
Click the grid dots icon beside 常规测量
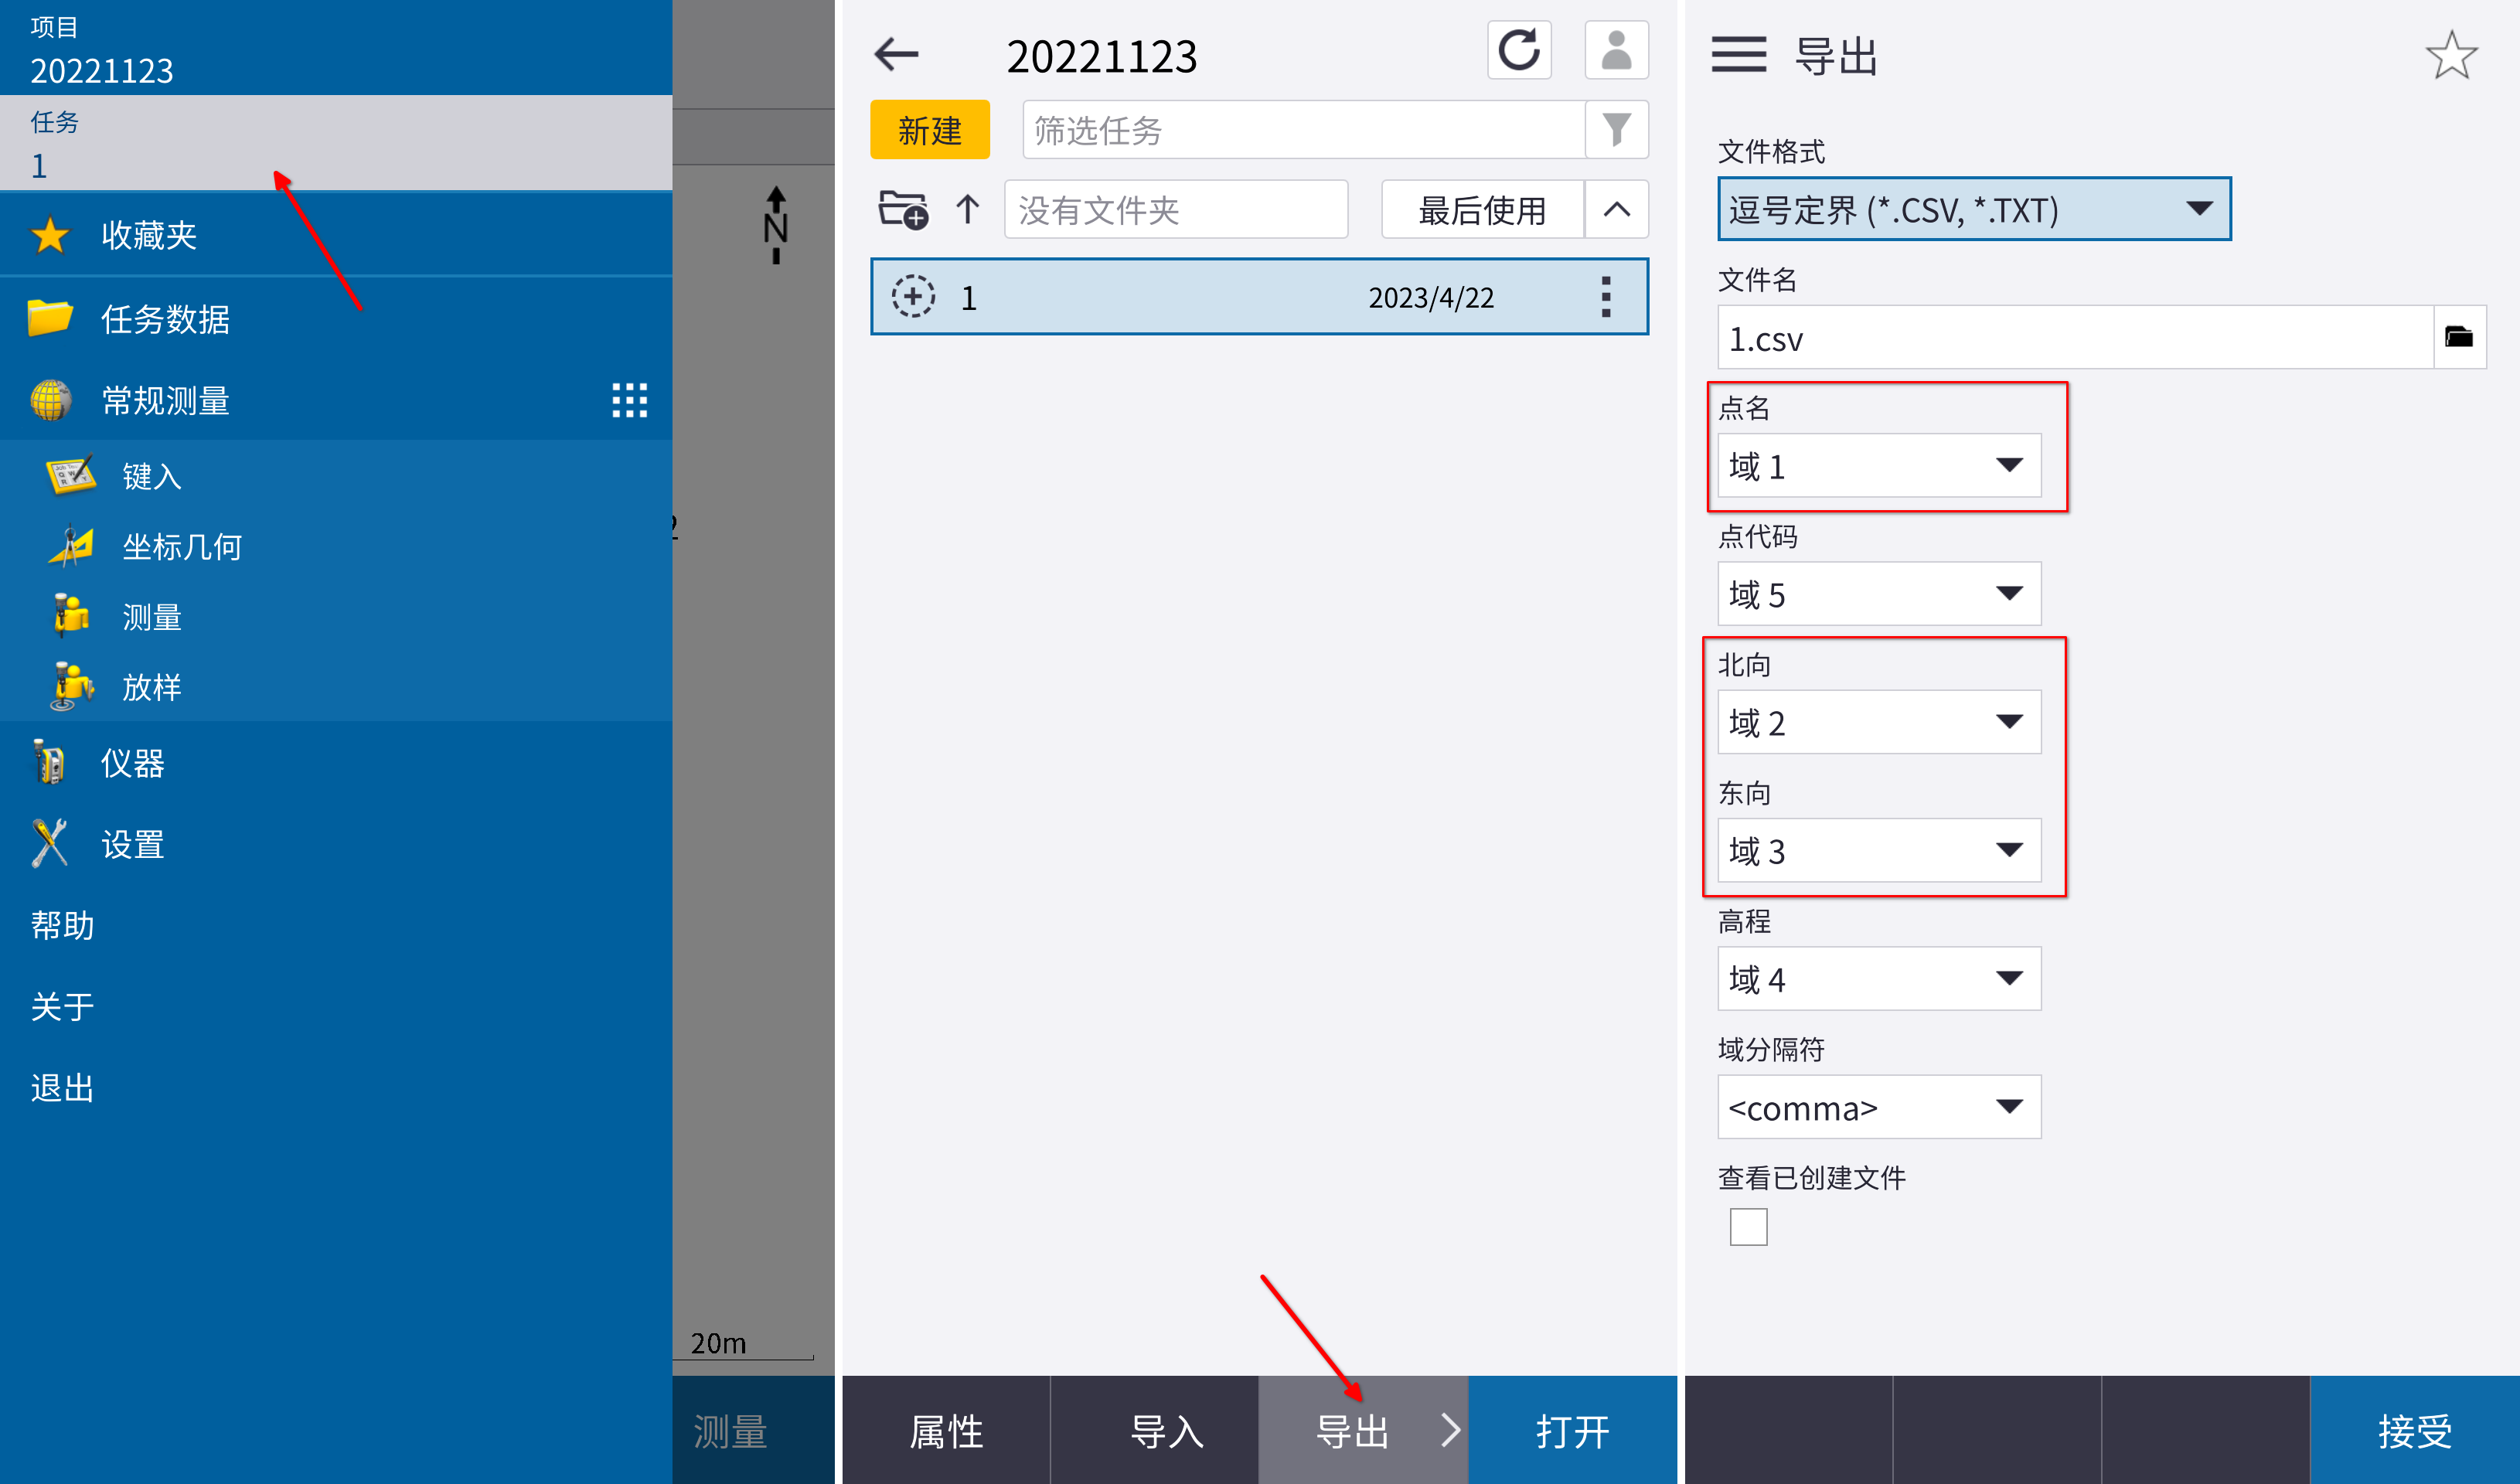pos(629,400)
